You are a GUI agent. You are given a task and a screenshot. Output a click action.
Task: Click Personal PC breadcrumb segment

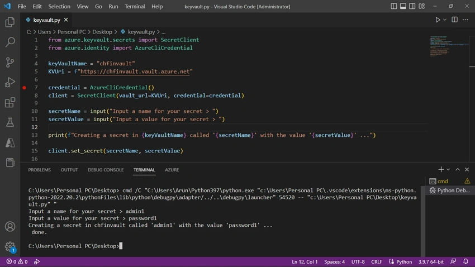[72, 32]
